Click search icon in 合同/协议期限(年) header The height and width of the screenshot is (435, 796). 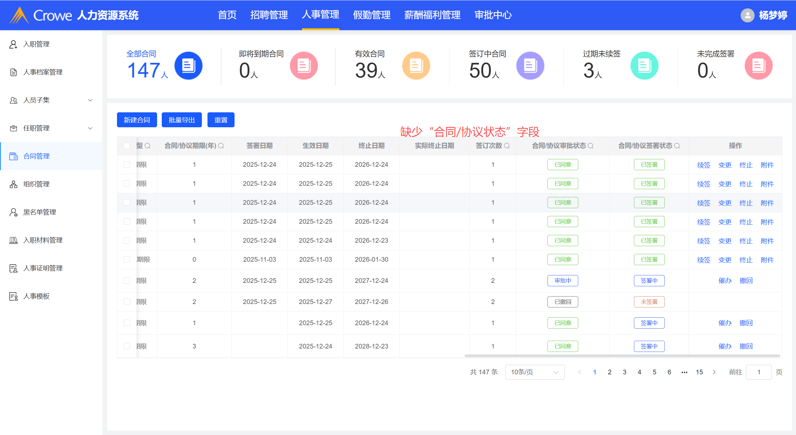tap(221, 146)
